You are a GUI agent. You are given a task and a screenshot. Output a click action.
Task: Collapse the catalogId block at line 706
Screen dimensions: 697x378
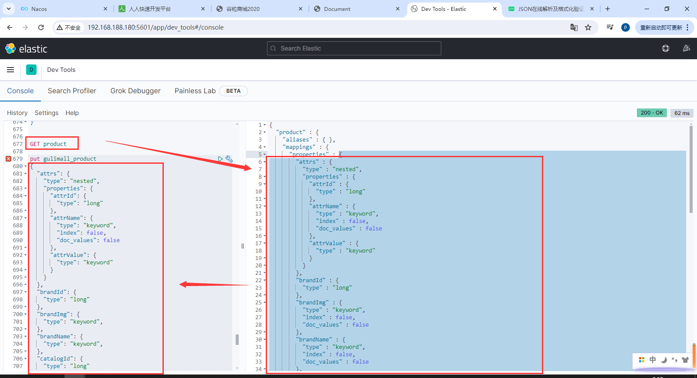(25, 359)
